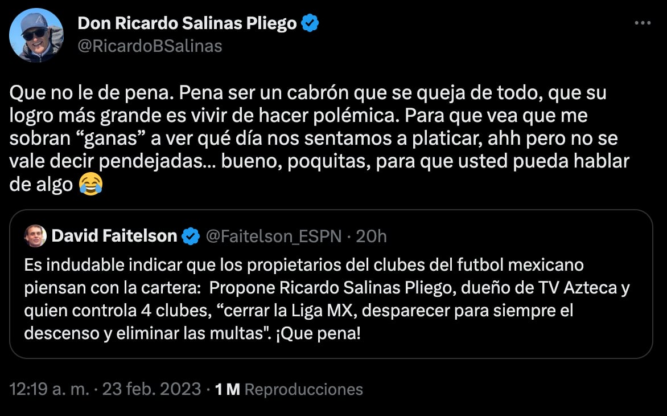
Task: Click the verified badge beside David Faitelson
Action: (190, 235)
